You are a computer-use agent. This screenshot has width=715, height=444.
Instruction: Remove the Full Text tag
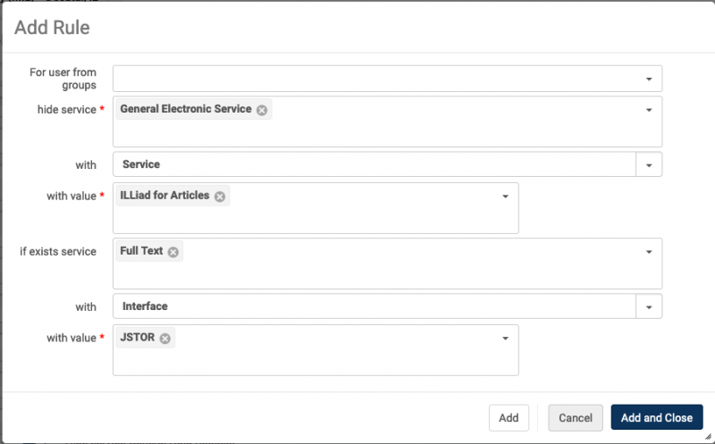point(172,252)
